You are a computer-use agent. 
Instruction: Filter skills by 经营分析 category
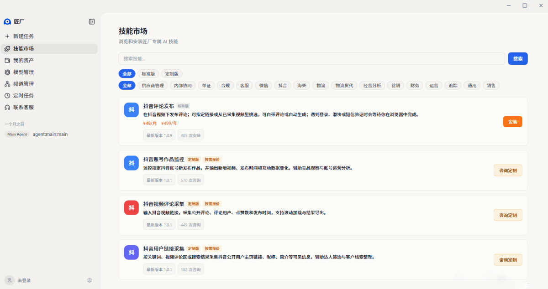[x=372, y=85]
